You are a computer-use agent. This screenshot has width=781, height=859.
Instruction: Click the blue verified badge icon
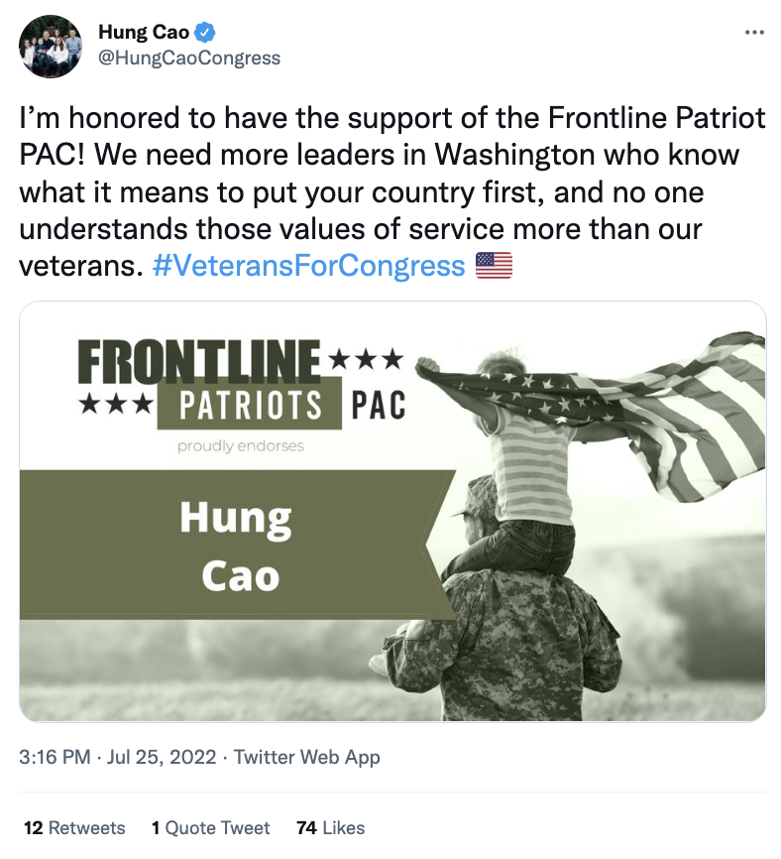click(x=205, y=33)
